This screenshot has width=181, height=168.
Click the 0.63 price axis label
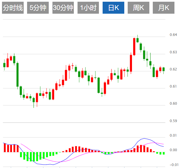coord(173,52)
